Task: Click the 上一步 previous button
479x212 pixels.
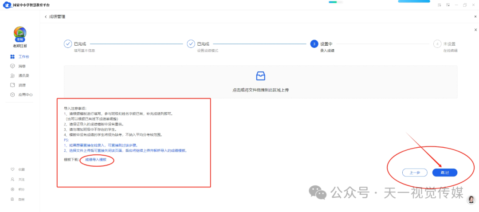Action: click(415, 173)
